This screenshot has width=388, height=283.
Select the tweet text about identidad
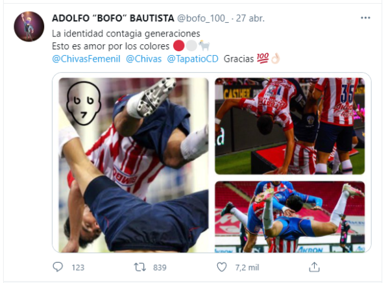(126, 34)
